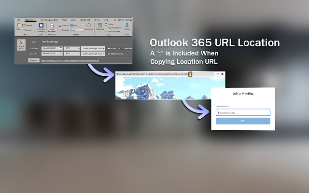Click the blue Join button
309x193 pixels.
click(243, 121)
